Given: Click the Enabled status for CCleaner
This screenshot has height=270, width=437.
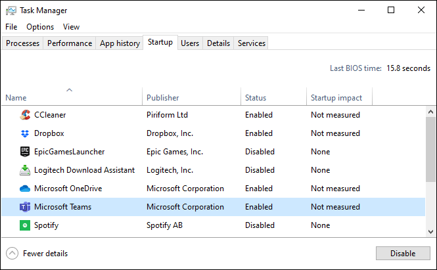Looking at the screenshot, I should coord(259,115).
